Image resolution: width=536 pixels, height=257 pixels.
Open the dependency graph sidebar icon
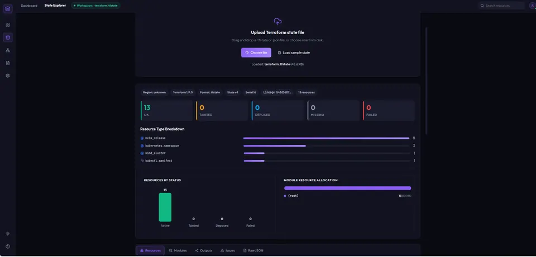coord(8,50)
